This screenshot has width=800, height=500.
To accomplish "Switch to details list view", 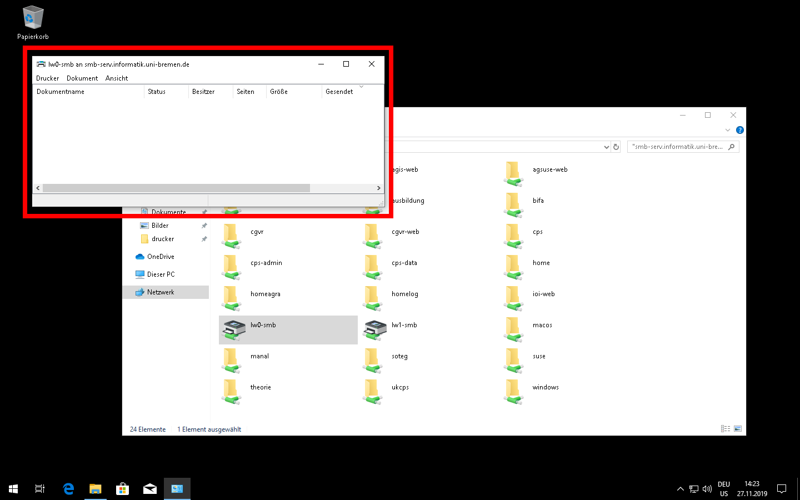I will pos(725,429).
